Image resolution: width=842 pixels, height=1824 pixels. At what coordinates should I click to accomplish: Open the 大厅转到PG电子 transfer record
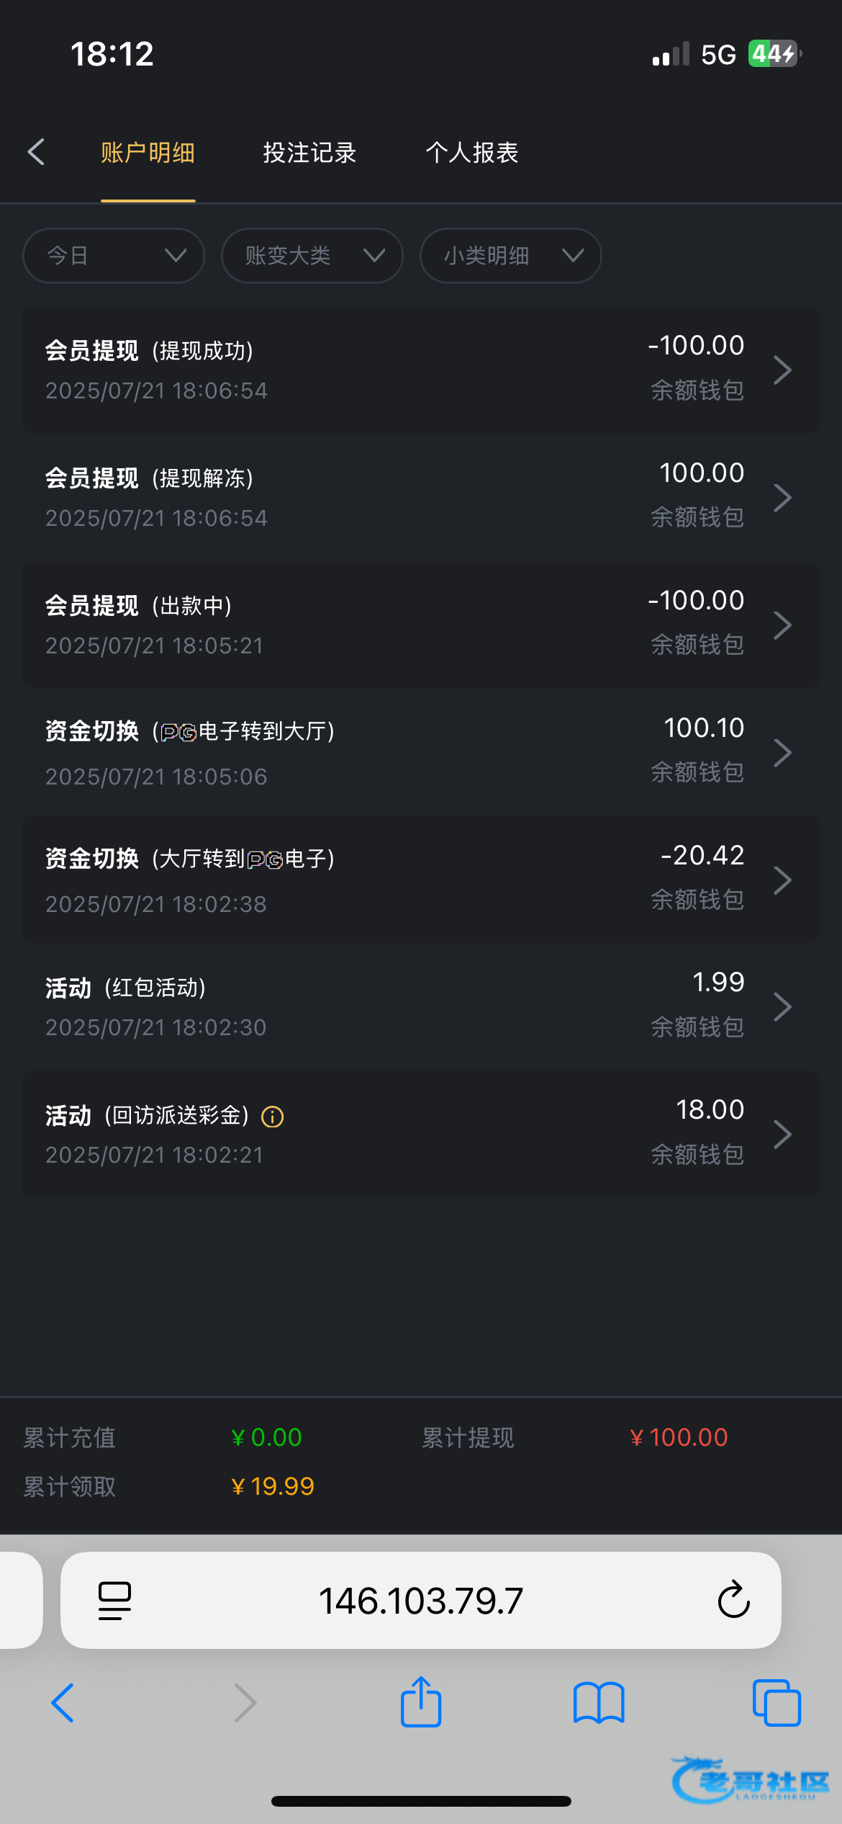[x=420, y=880]
